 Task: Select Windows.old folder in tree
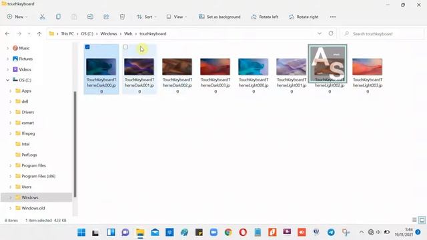[x=33, y=208]
